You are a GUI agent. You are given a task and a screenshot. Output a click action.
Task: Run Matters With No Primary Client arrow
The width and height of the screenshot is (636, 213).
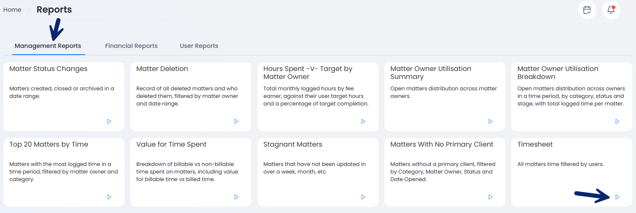click(490, 197)
